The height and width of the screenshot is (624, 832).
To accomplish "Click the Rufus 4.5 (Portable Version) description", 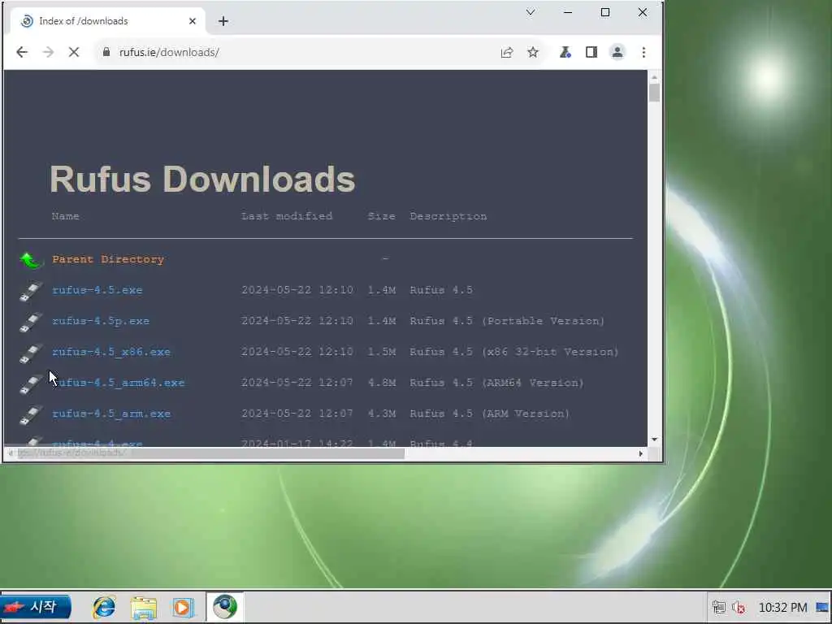I will click(x=507, y=321).
